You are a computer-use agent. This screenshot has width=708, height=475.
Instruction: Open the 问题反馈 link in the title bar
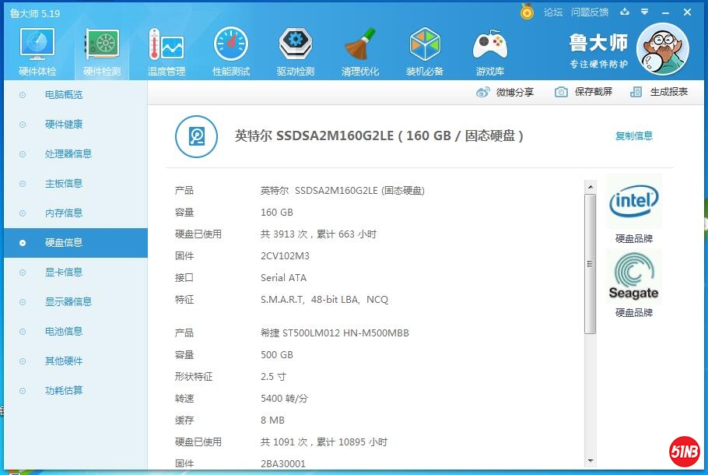[x=589, y=12]
